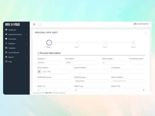Screen dimensions: 155x116
Task: Click the hamburger menu icon
Action: coord(34,24)
